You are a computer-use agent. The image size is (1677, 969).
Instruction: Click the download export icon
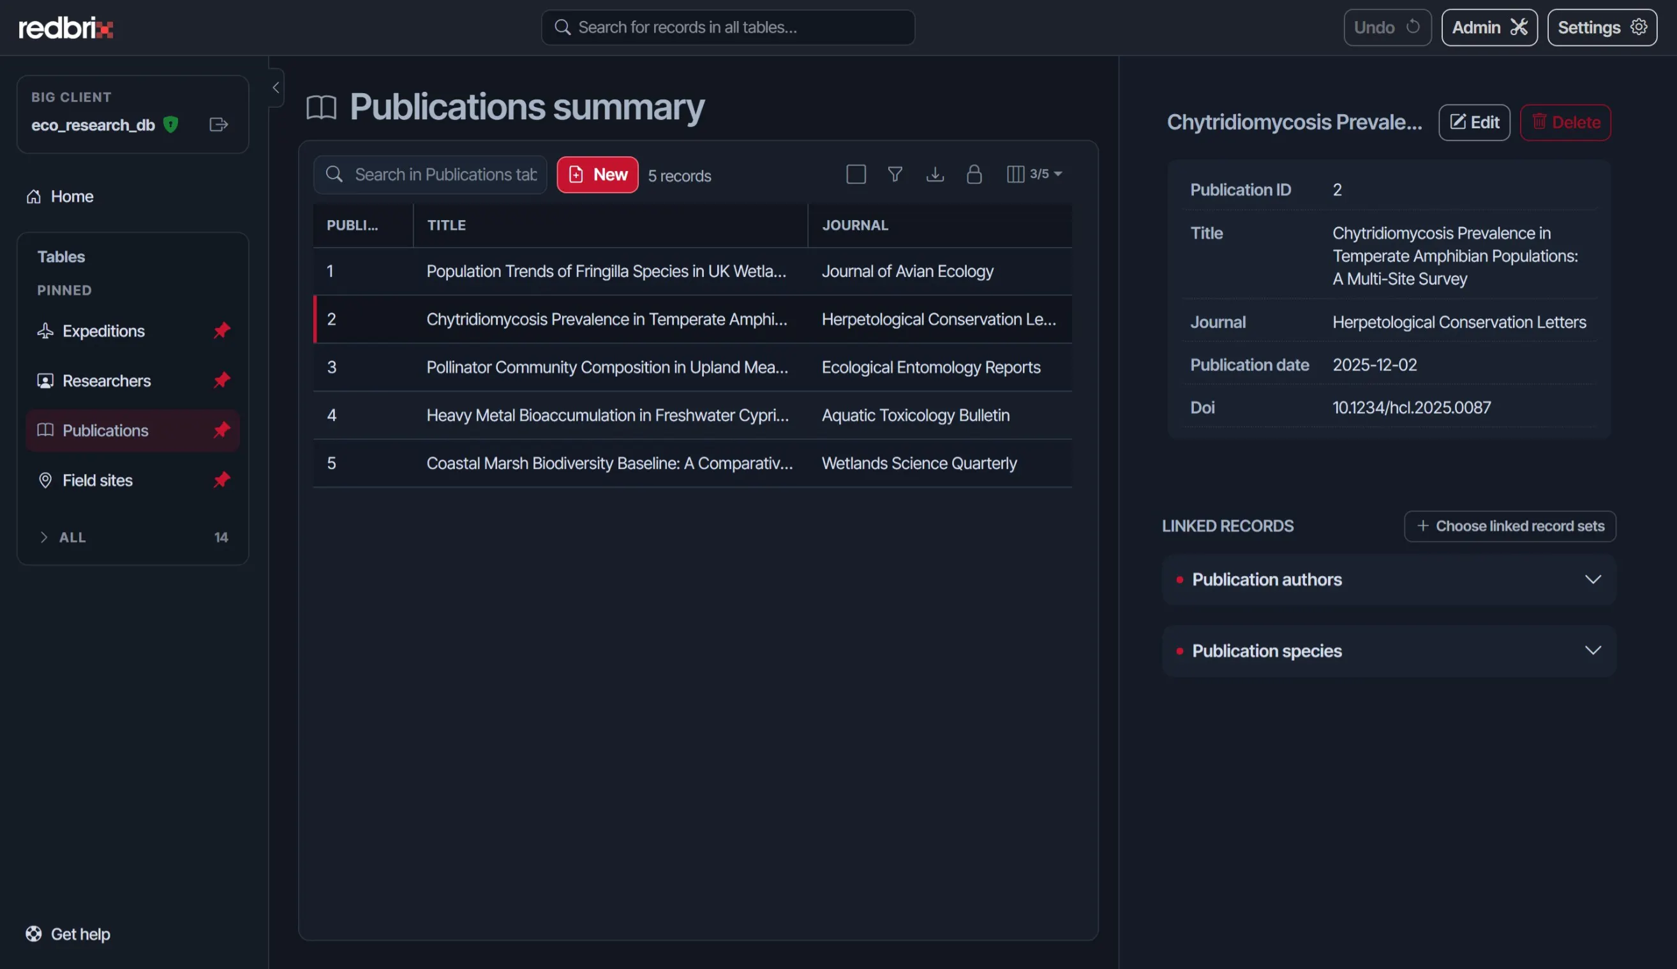(x=935, y=174)
